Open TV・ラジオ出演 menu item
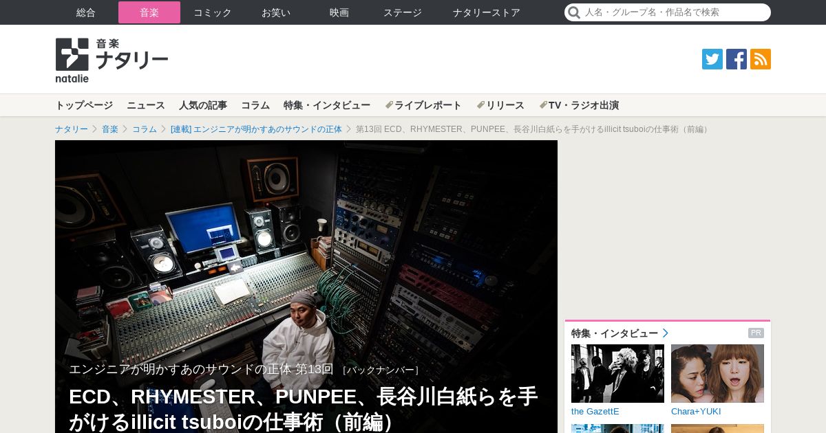This screenshot has width=826, height=433. (579, 105)
